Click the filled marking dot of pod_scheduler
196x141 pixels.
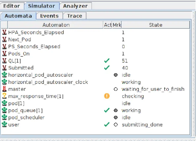tap(116, 118)
